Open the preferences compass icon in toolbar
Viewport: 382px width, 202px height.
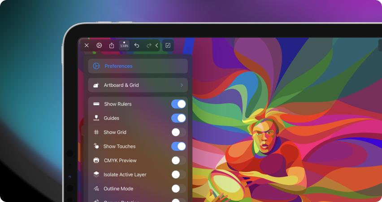(x=99, y=45)
